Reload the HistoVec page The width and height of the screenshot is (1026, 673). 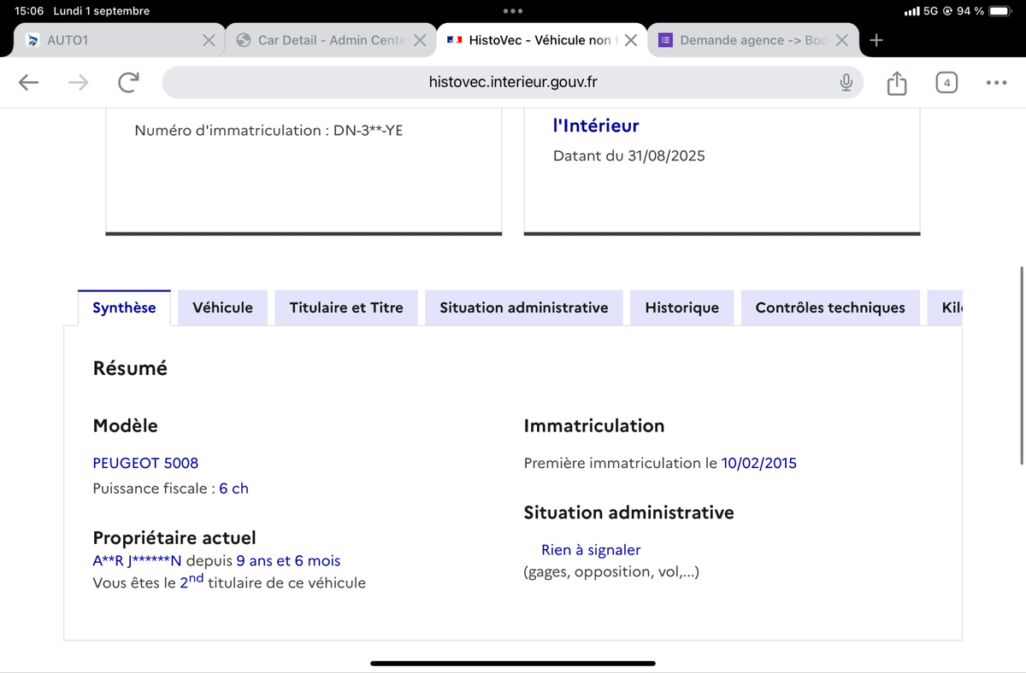coord(128,82)
